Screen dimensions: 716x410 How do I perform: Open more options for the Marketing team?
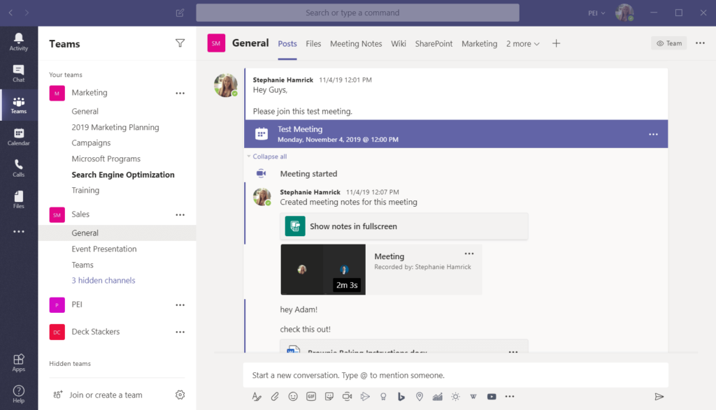coord(180,93)
